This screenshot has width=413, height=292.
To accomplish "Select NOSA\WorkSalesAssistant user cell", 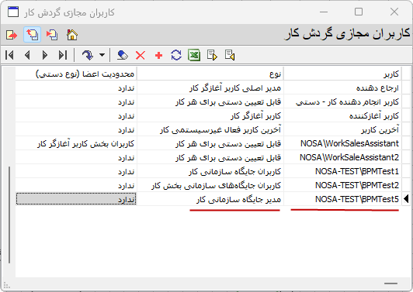I will [342, 143].
